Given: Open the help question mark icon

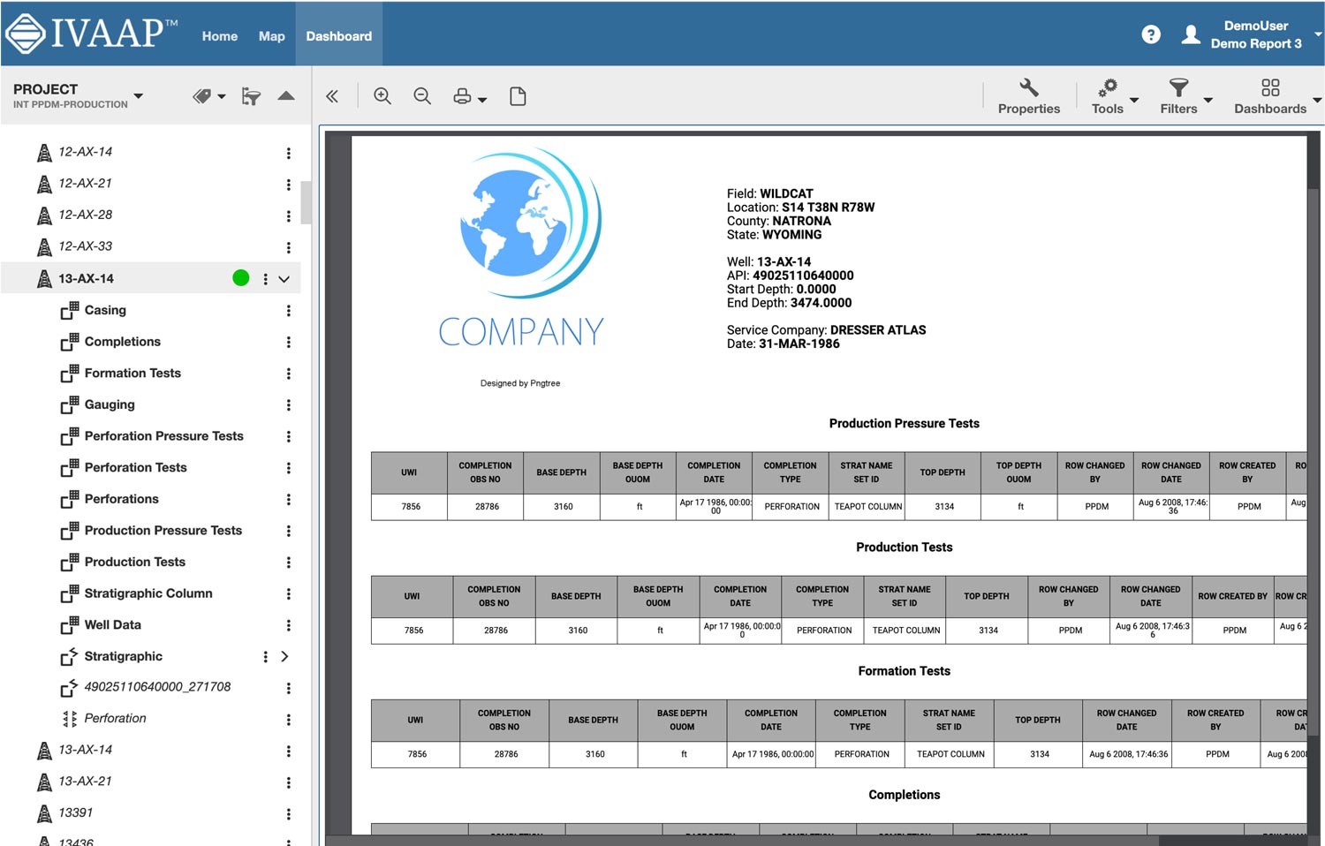Looking at the screenshot, I should point(1151,34).
